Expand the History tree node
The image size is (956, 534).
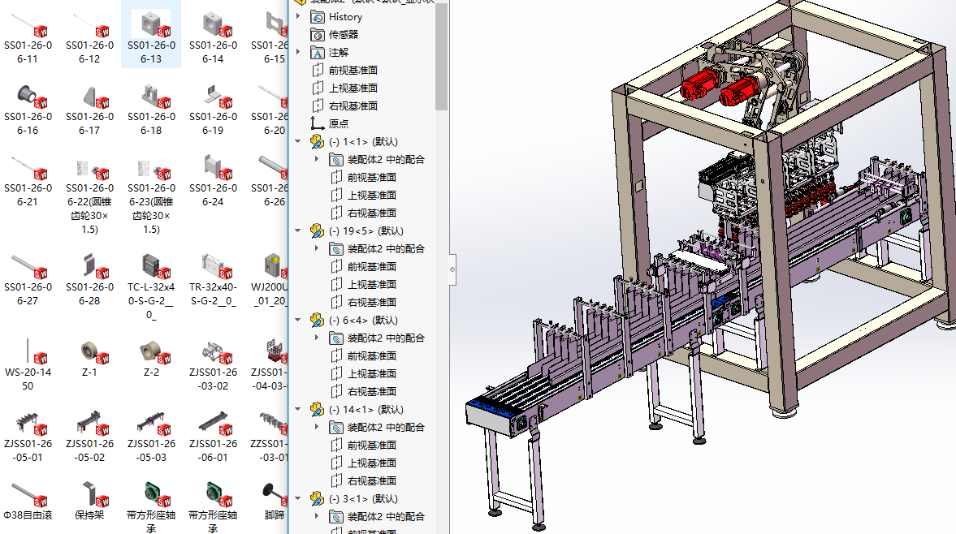298,16
